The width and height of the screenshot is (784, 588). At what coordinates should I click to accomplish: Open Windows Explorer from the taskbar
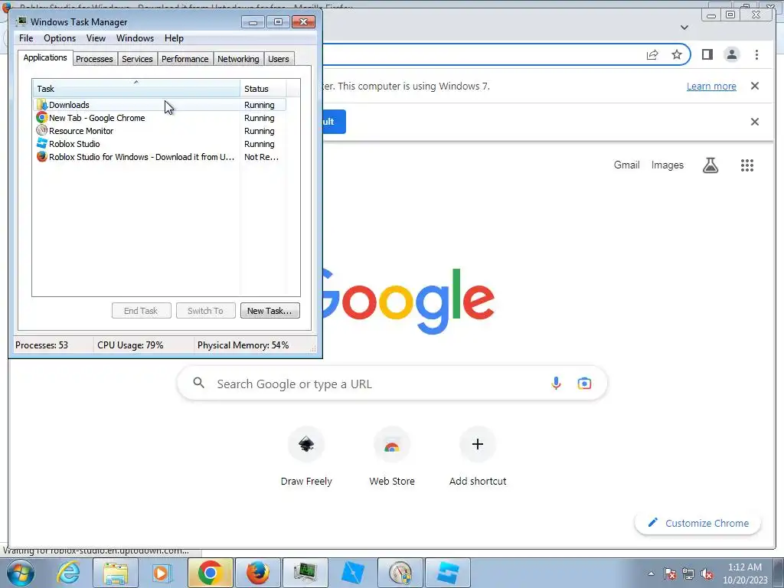[x=116, y=573]
